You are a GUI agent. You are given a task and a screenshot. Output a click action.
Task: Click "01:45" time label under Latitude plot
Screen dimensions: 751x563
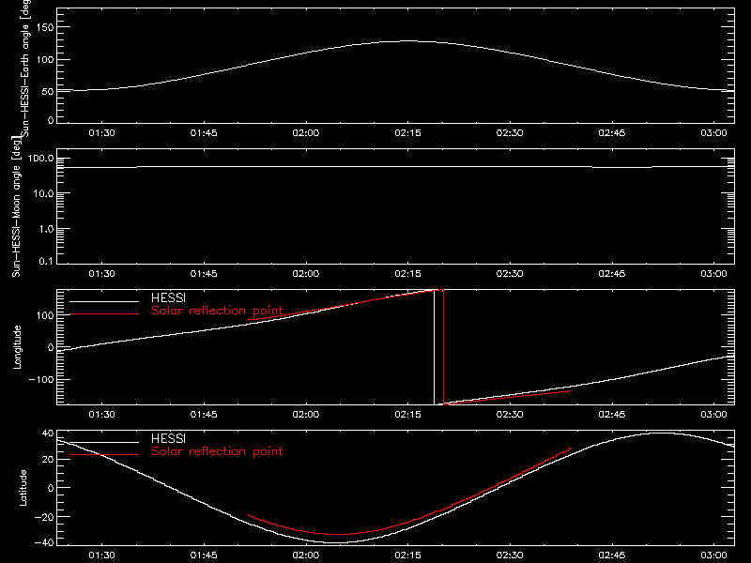[x=204, y=555]
